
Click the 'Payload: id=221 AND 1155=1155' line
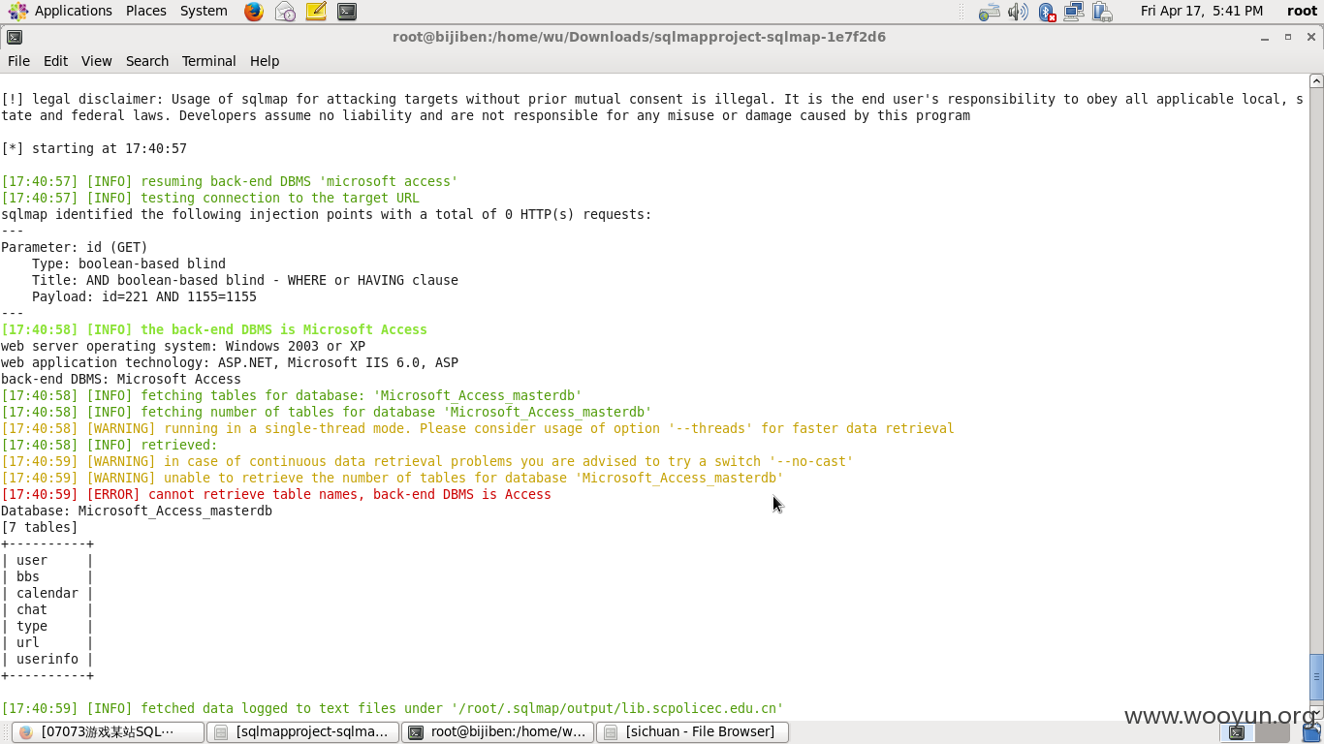pyautogui.click(x=144, y=296)
